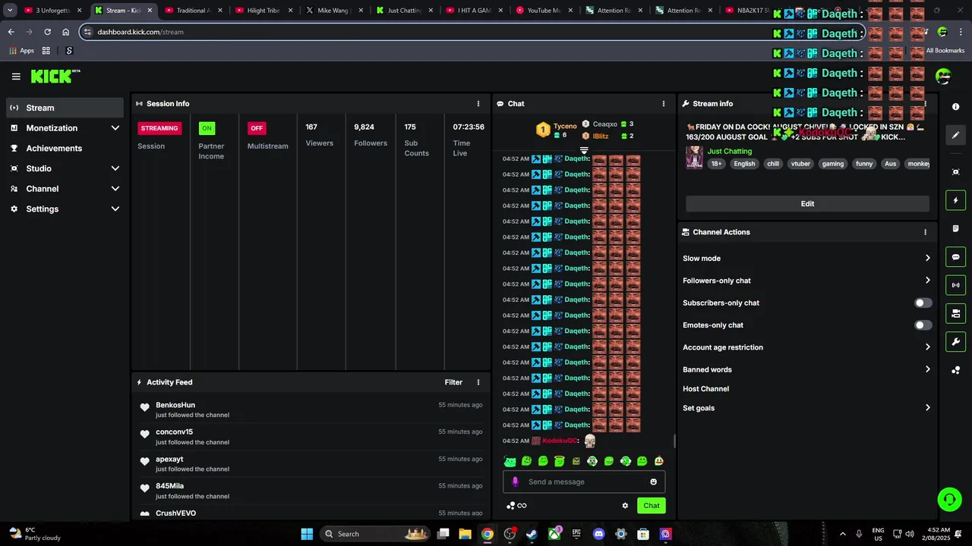
Task: Select Stream in the left sidebar
Action: (x=65, y=108)
